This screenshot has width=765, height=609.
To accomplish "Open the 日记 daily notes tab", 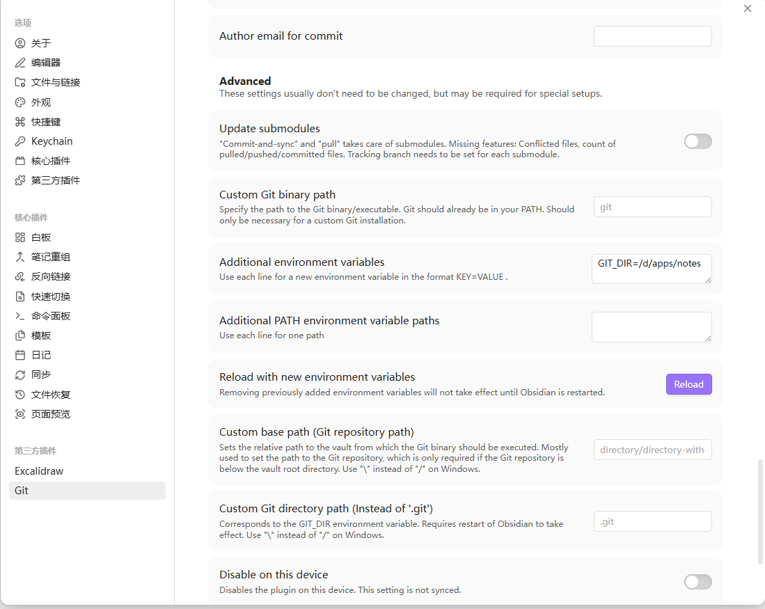I will [x=41, y=355].
